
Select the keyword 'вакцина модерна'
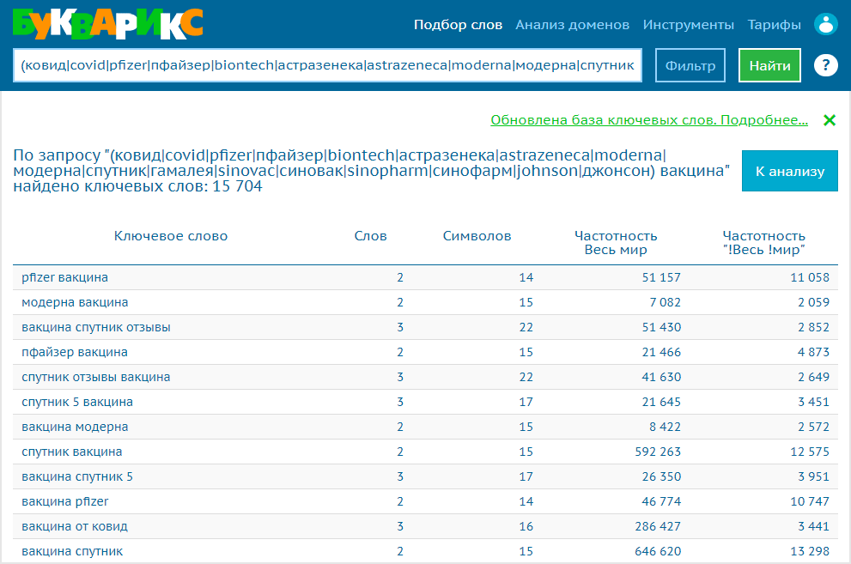tap(75, 427)
